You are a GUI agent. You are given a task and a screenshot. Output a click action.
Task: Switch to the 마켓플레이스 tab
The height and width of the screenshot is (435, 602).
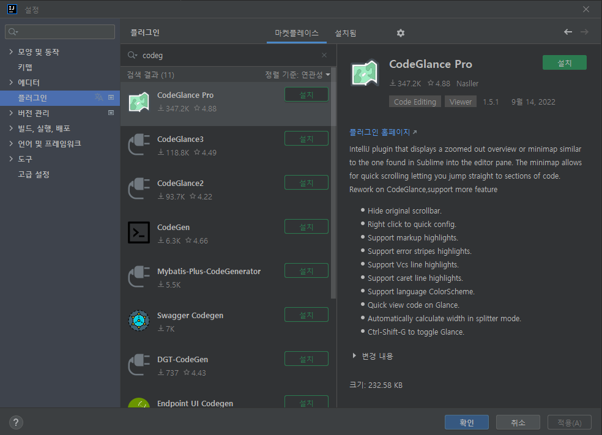(296, 33)
